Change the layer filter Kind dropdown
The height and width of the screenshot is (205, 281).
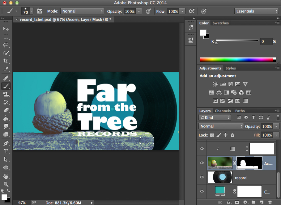coord(215,117)
